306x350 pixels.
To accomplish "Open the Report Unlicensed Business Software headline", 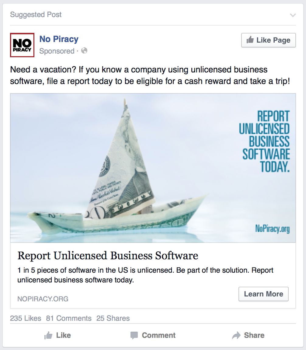I will (x=108, y=255).
